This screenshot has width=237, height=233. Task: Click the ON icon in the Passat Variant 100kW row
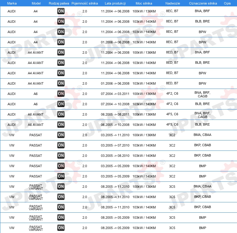[61, 187]
